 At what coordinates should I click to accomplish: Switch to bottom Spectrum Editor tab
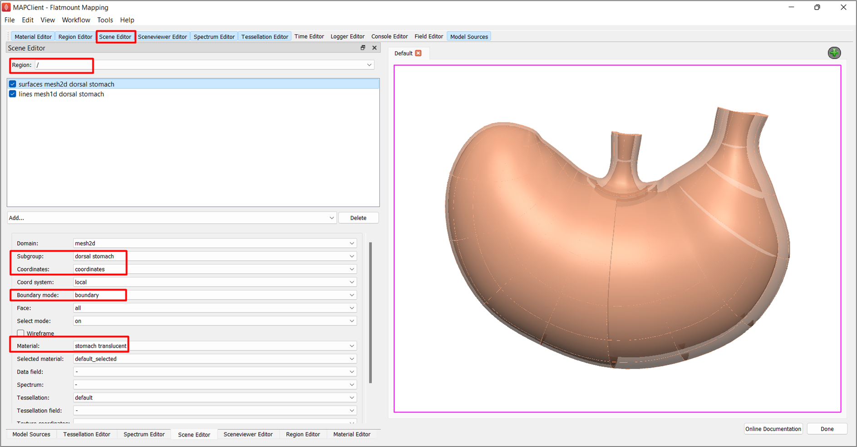[x=144, y=434]
